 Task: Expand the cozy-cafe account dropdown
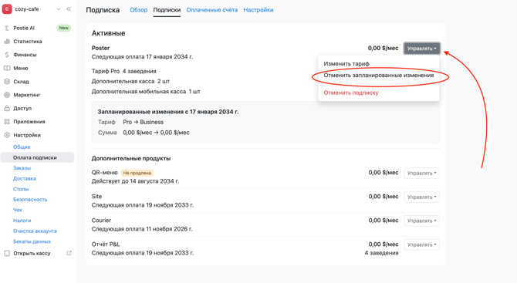point(59,9)
